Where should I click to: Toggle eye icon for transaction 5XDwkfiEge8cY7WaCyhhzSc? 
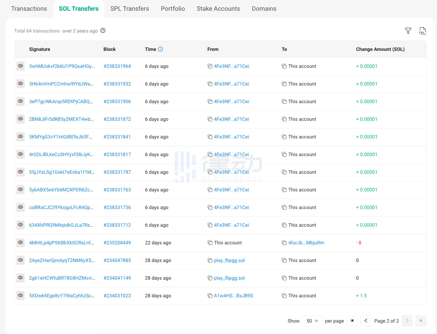[x=20, y=295]
